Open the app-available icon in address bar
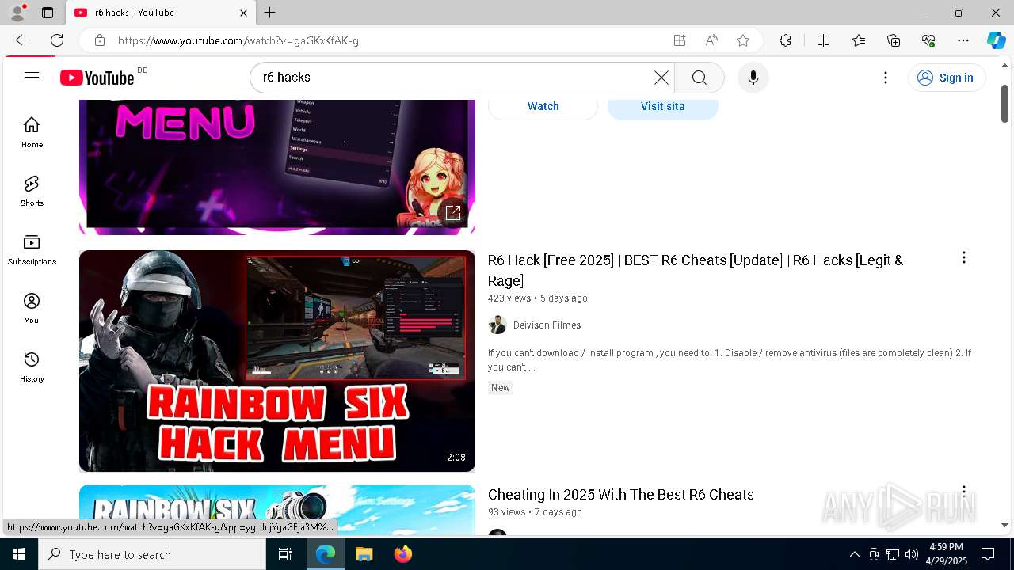This screenshot has height=570, width=1014. click(679, 40)
